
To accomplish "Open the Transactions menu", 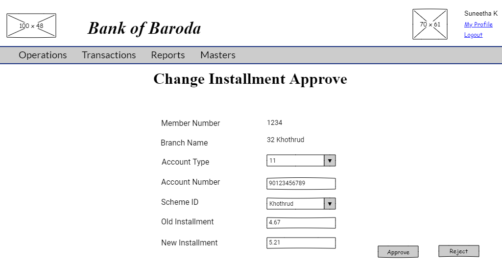I will coord(109,55).
